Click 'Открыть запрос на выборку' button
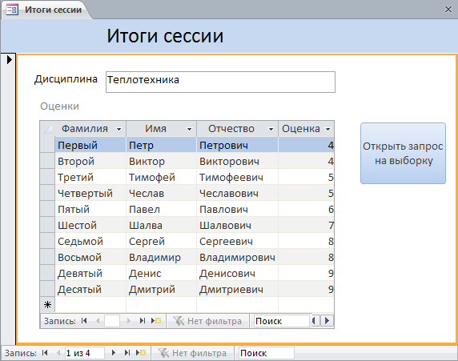This screenshot has width=458, height=361. click(403, 154)
